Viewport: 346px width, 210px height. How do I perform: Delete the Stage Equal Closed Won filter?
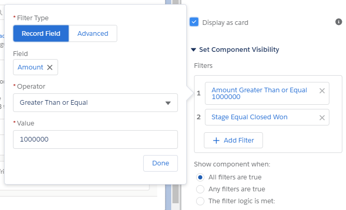(x=322, y=118)
